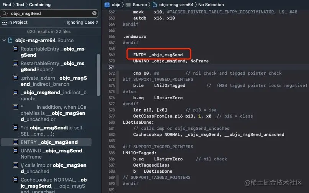The width and height of the screenshot is (309, 193).
Task: Open objc project in jump bar
Action: (x=116, y=5)
